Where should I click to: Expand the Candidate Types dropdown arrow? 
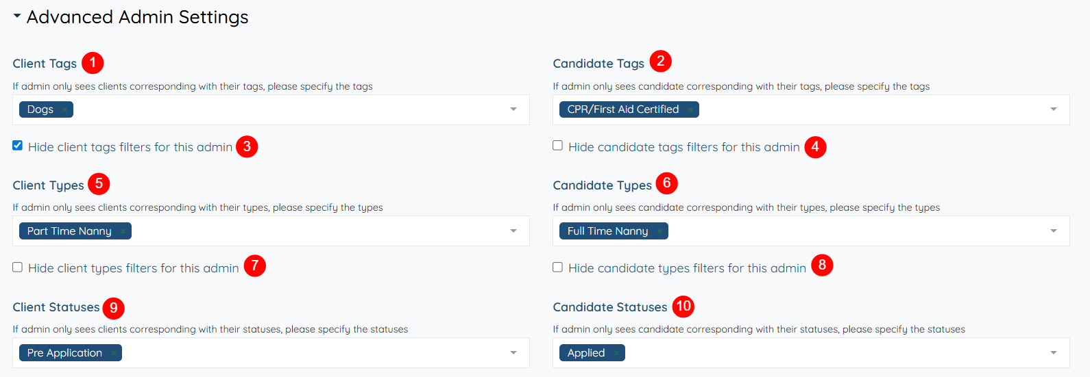pos(1054,231)
